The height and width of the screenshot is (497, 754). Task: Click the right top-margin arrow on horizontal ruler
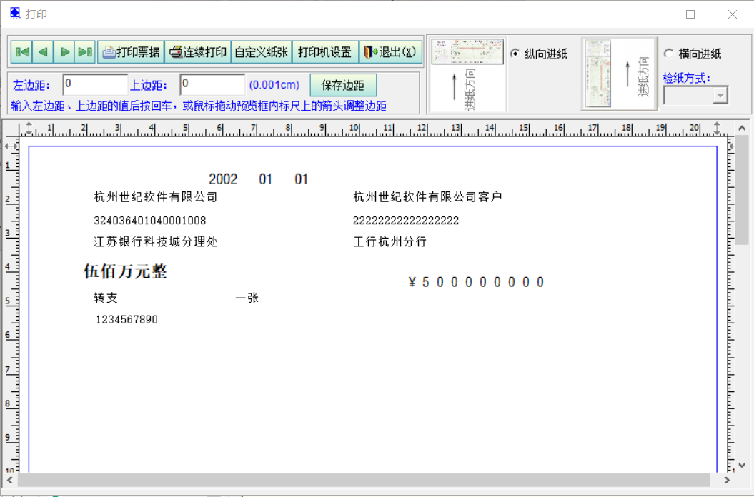pos(717,128)
